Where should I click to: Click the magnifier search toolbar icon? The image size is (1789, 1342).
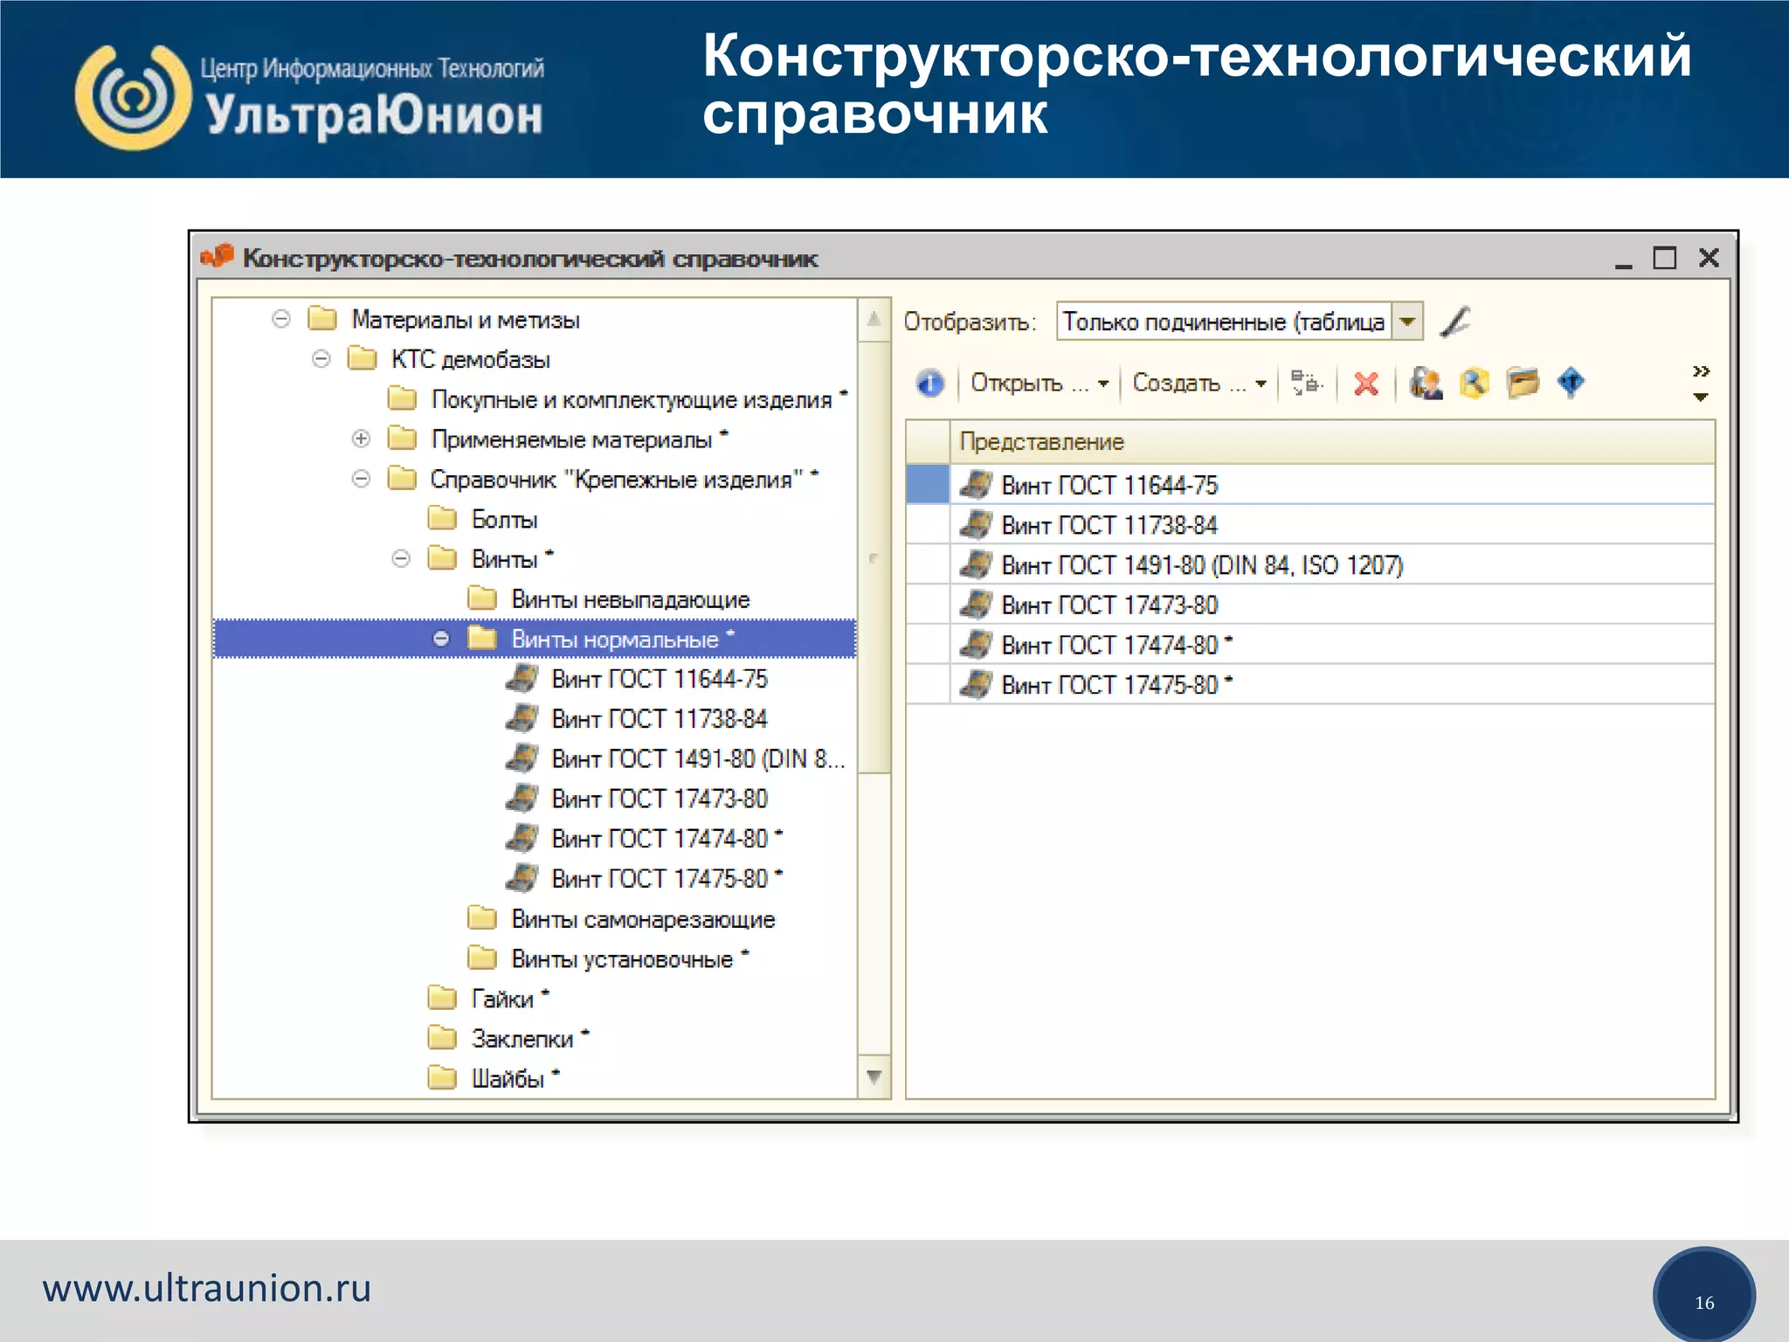(x=1475, y=383)
